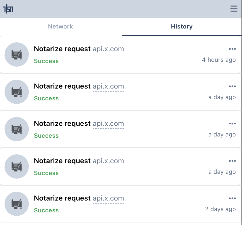Viewport: 242px width, 225px height.
Task: Click the TLSN logo icon
Action: [8, 8]
